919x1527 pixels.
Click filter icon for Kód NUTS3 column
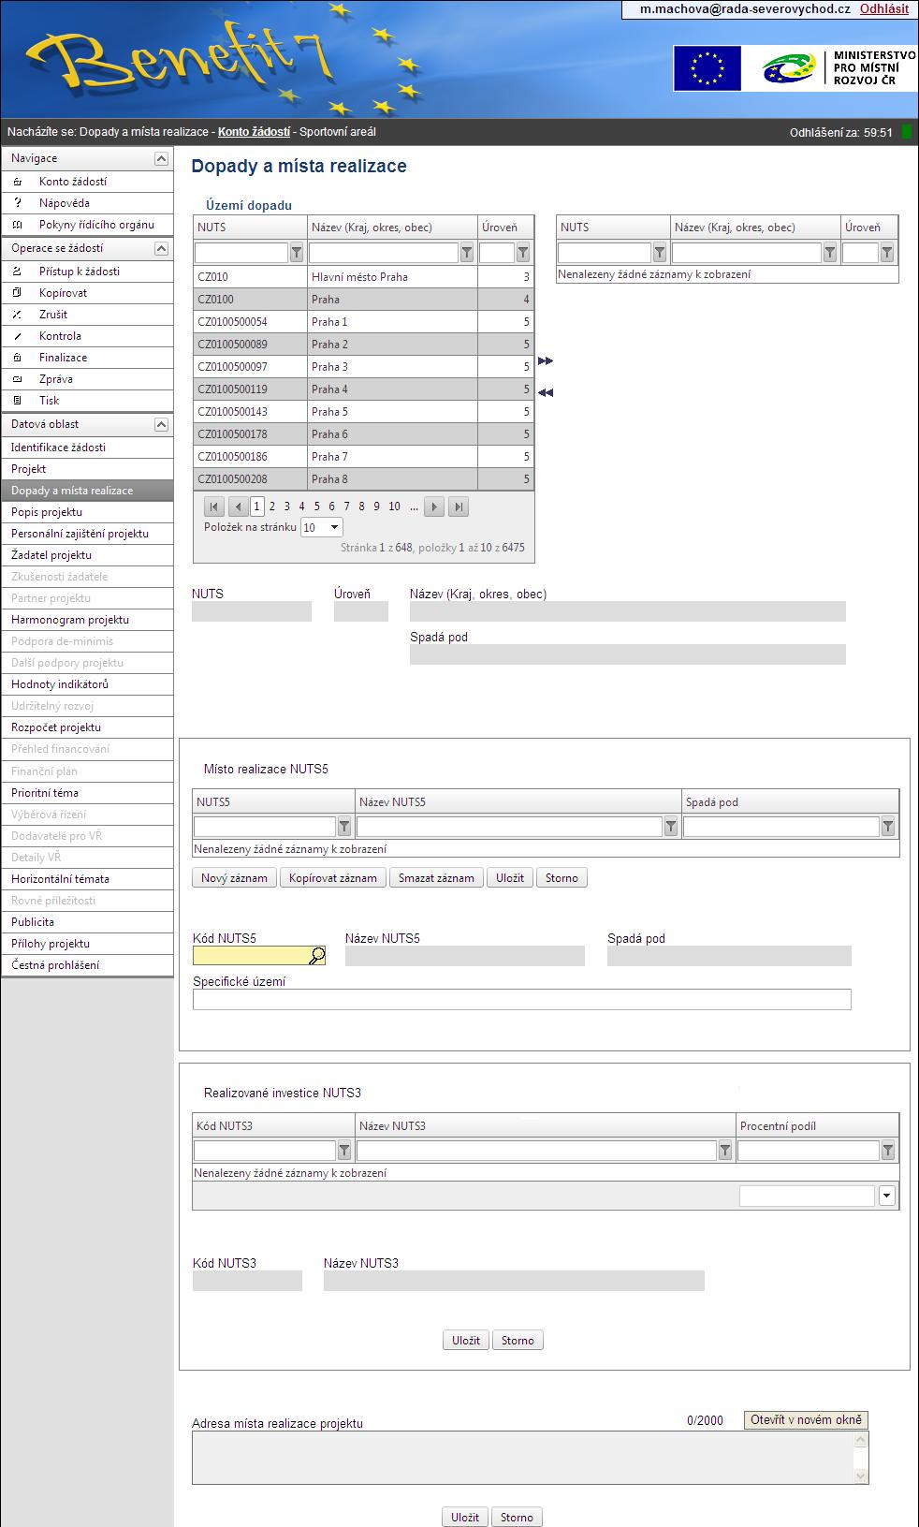[344, 1151]
